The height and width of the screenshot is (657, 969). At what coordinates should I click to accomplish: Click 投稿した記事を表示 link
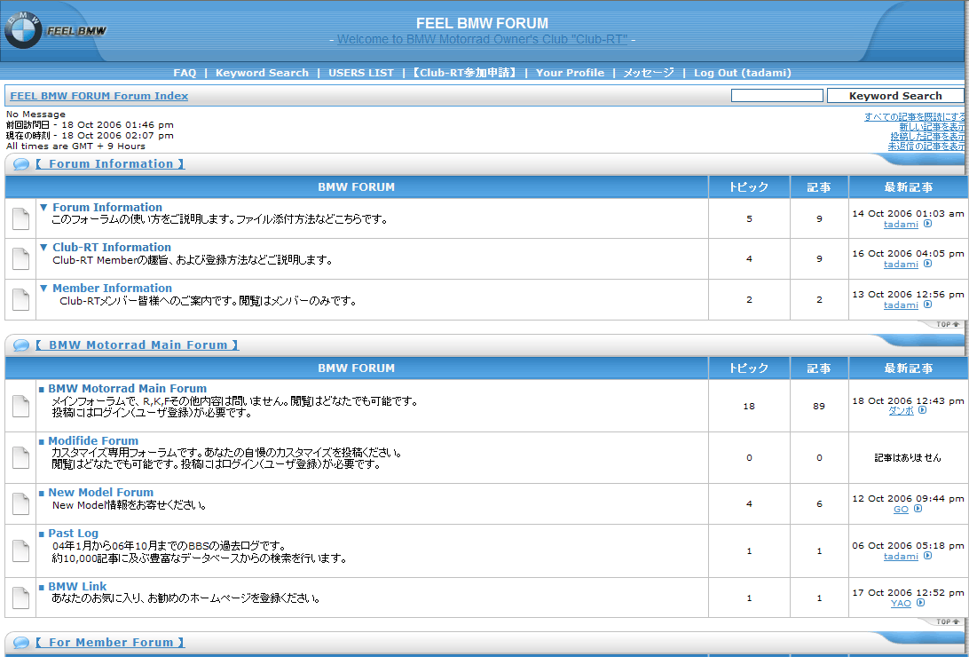(927, 137)
